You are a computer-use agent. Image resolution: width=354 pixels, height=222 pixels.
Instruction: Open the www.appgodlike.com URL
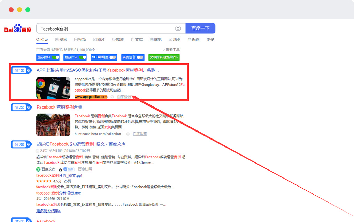coord(91,97)
